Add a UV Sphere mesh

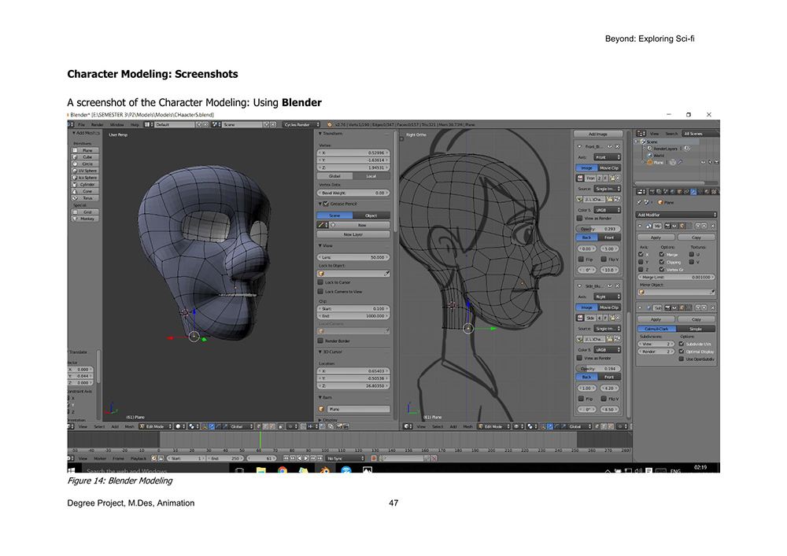(85, 171)
